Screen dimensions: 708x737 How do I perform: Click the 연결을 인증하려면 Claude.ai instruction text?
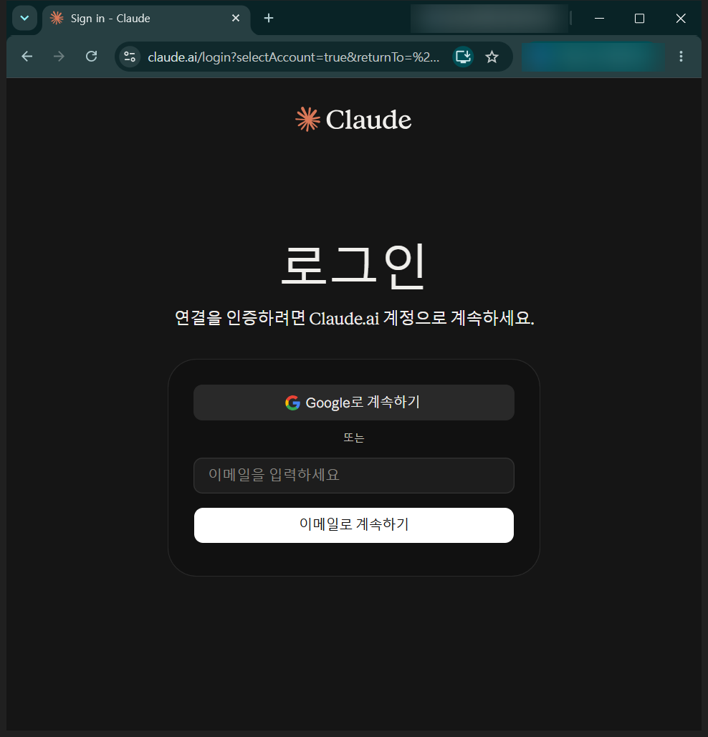[354, 318]
